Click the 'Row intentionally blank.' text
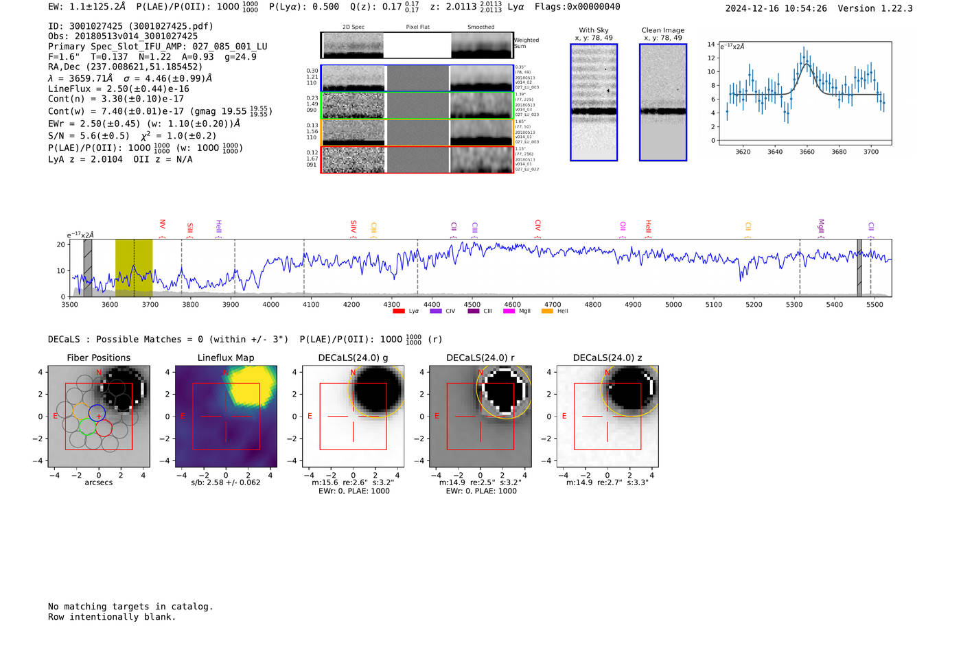Screen dimensions: 961x654 pyautogui.click(x=112, y=617)
